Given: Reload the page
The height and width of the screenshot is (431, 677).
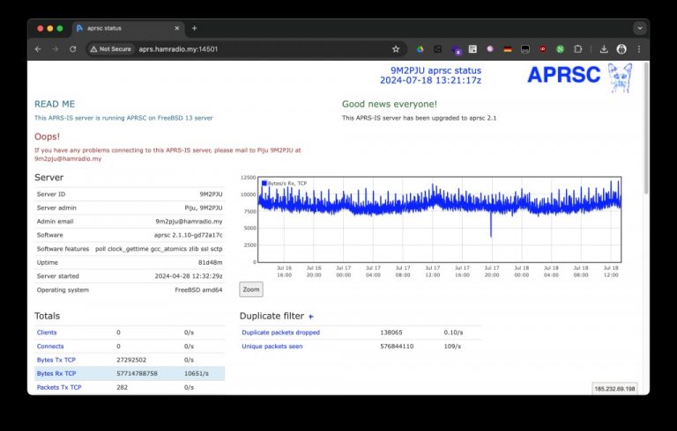Looking at the screenshot, I should coord(73,49).
